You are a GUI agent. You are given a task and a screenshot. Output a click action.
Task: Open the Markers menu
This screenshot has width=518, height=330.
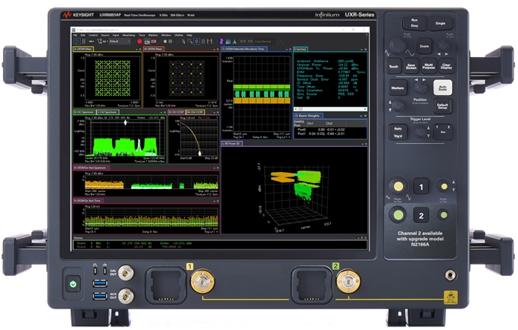pyautogui.click(x=153, y=35)
